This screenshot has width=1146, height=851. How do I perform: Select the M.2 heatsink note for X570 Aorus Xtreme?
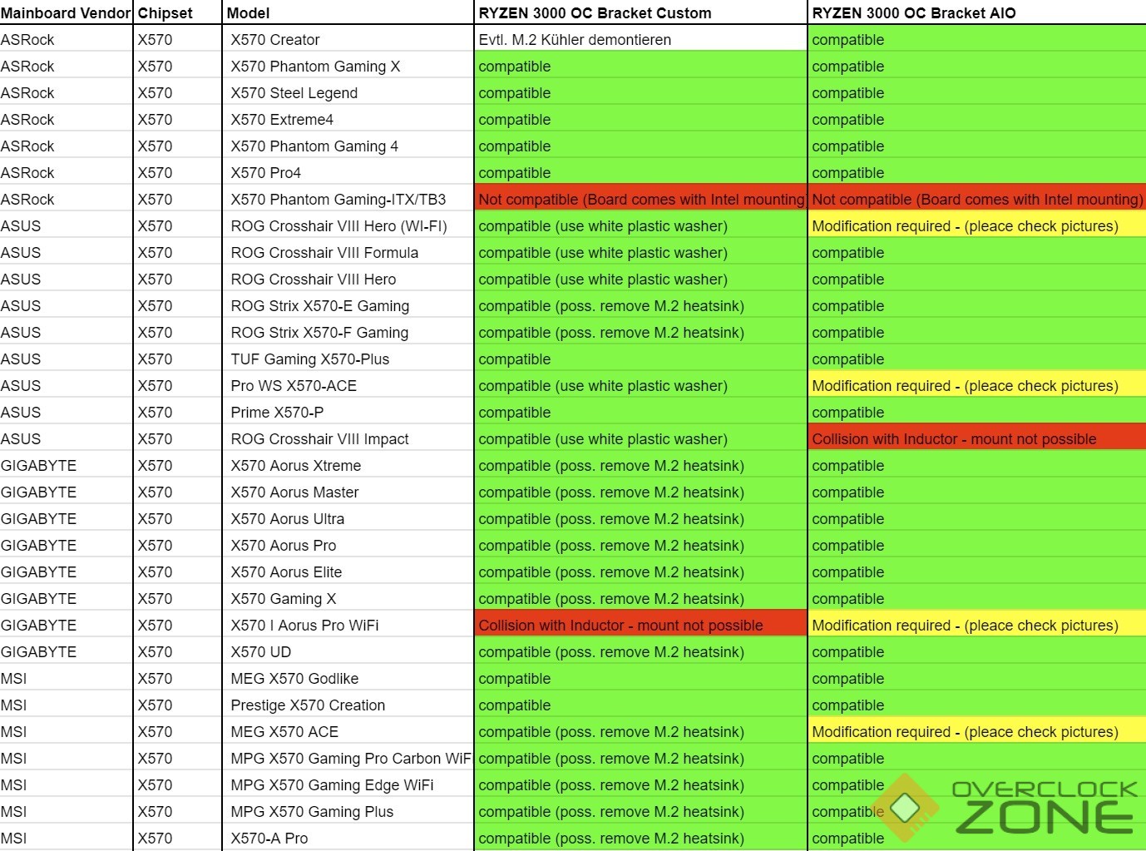click(x=640, y=465)
